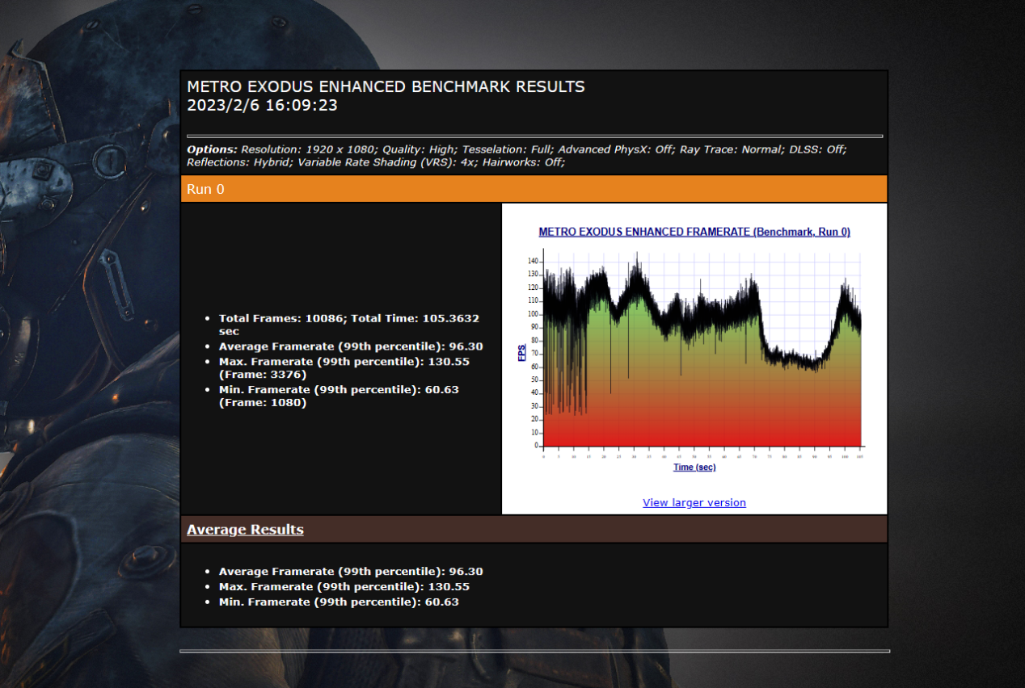Screen dimensions: 1025x688
Task: Click Max. Framerate 130.55 under Average Results
Action: click(x=344, y=587)
